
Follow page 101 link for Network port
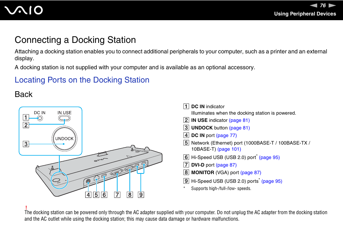click(229, 149)
